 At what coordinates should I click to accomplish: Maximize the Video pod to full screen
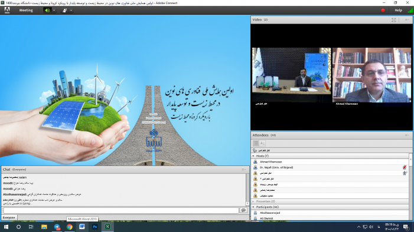point(394,20)
